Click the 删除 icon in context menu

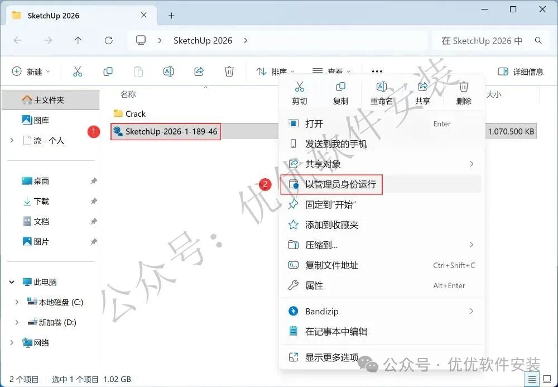point(464,87)
